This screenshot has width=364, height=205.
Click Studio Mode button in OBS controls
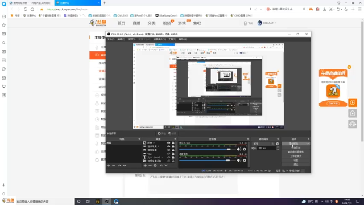tap(296, 156)
